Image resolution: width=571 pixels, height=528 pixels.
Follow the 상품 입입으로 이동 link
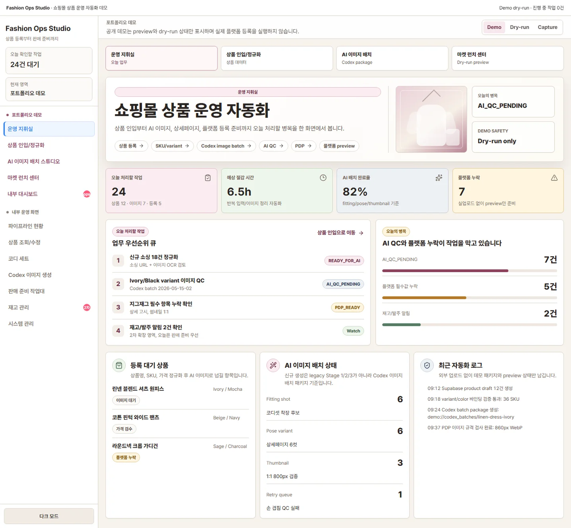tap(340, 233)
